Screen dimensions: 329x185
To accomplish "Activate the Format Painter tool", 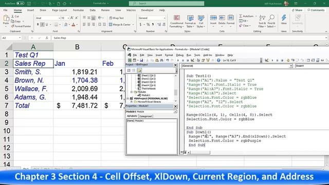I will (21, 26).
